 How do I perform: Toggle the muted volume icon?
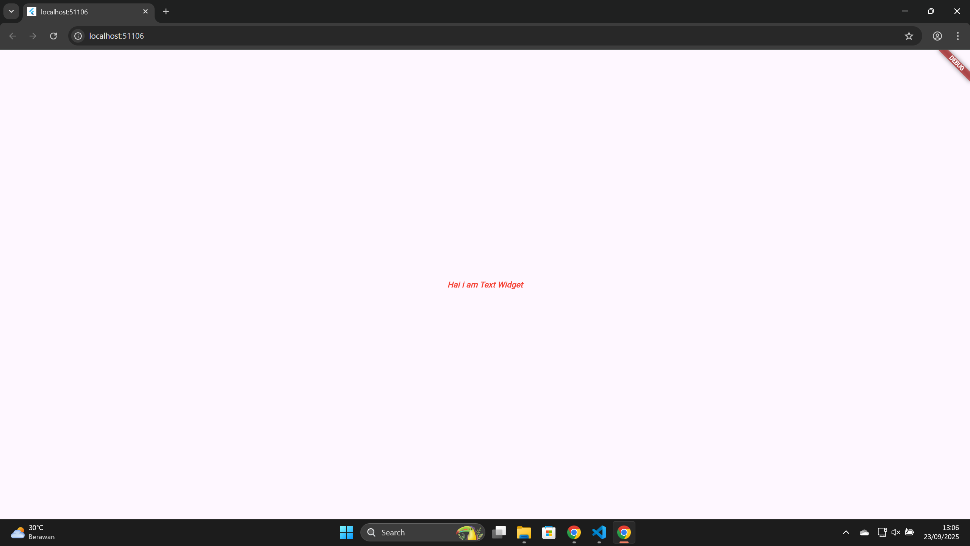(x=896, y=532)
